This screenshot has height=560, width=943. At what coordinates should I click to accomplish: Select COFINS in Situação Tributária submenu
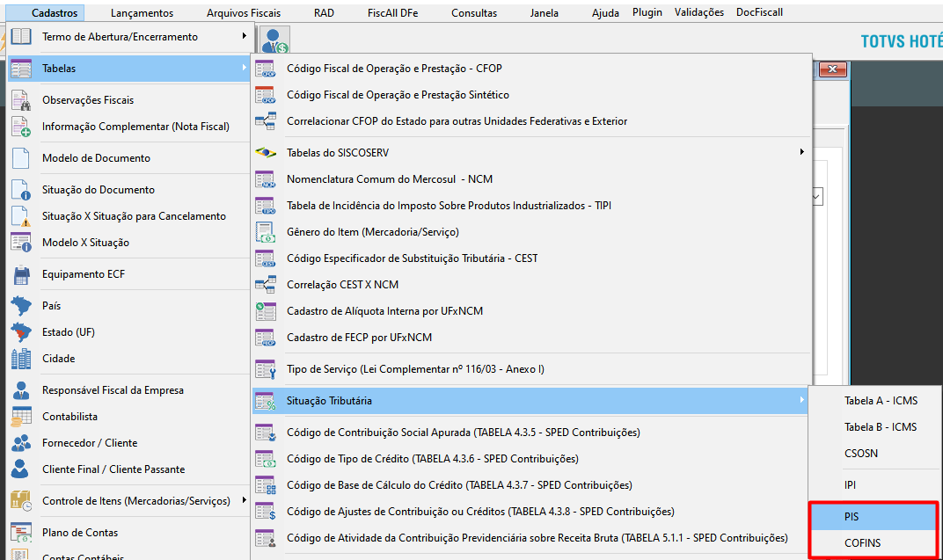874,543
